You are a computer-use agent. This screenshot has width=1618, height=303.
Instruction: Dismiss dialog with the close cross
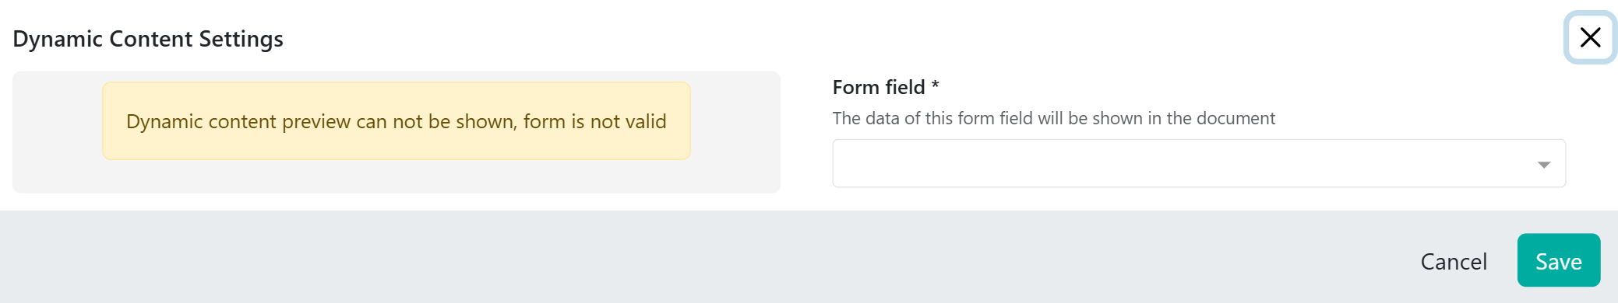tap(1590, 37)
